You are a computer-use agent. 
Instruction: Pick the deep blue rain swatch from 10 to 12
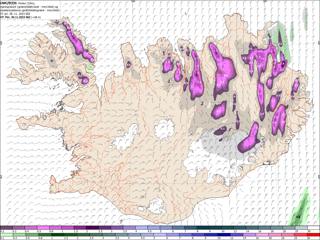[223, 235]
